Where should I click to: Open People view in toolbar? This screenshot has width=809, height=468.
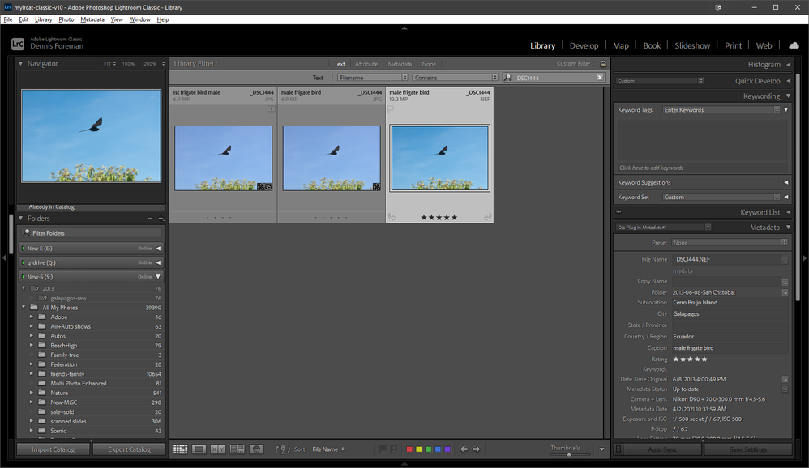click(256, 449)
